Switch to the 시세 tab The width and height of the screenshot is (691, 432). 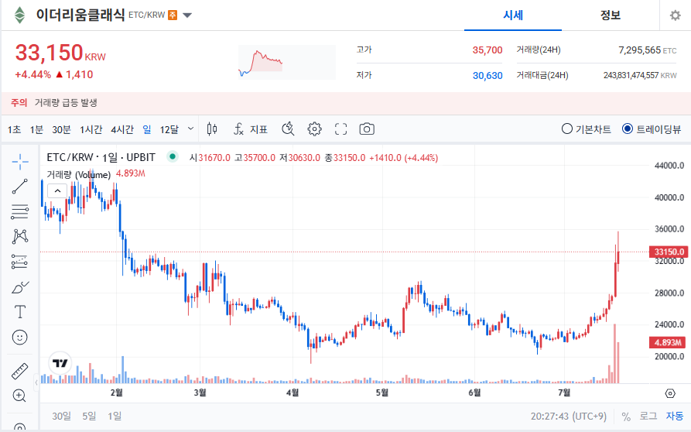pyautogui.click(x=513, y=15)
